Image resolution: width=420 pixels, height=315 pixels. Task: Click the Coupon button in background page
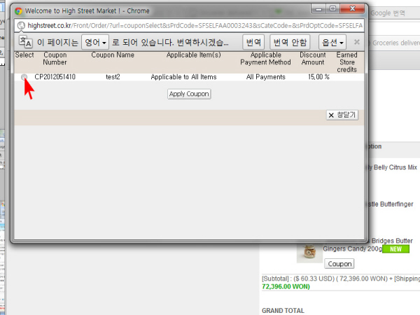(x=339, y=264)
